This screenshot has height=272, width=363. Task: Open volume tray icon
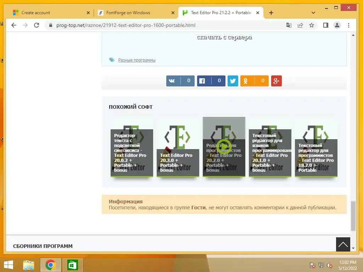click(330, 265)
